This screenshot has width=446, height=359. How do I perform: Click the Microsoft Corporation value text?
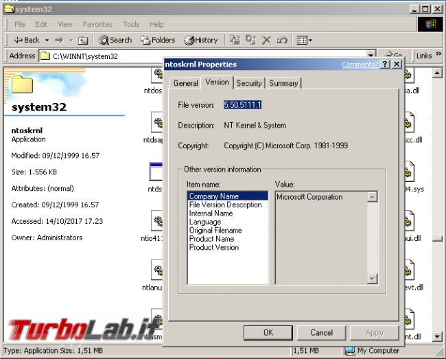309,197
